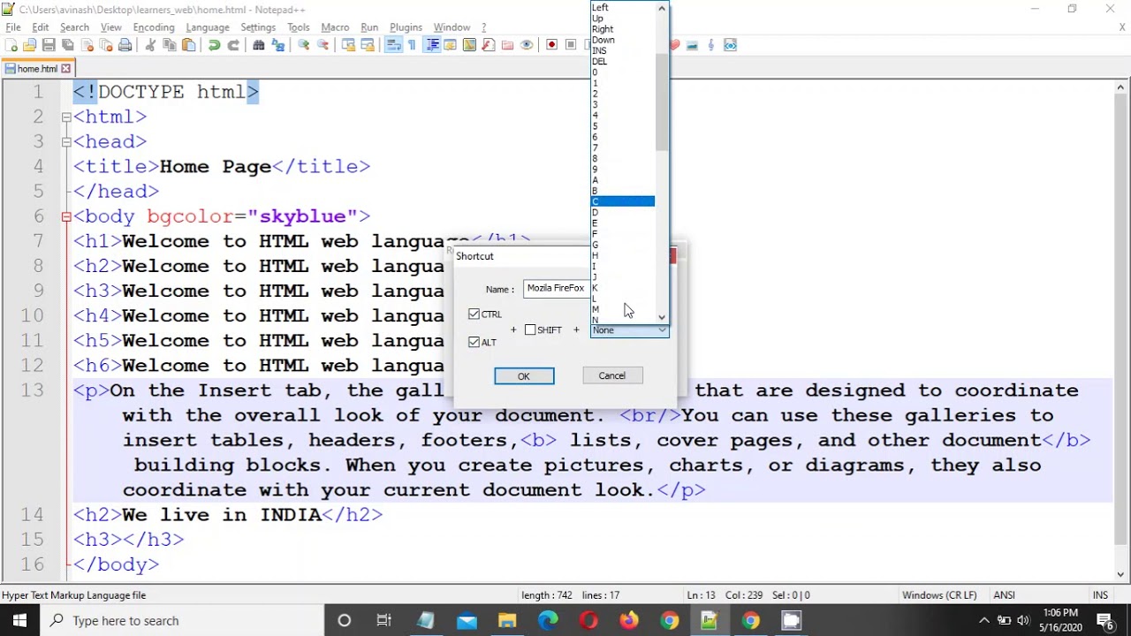Open the key combo box showing None
Viewport: 1131px width, 636px height.
630,330
